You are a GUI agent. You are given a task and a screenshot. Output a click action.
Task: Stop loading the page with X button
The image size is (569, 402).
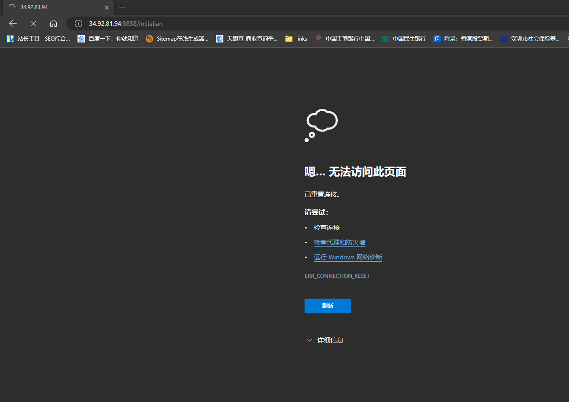tap(33, 24)
